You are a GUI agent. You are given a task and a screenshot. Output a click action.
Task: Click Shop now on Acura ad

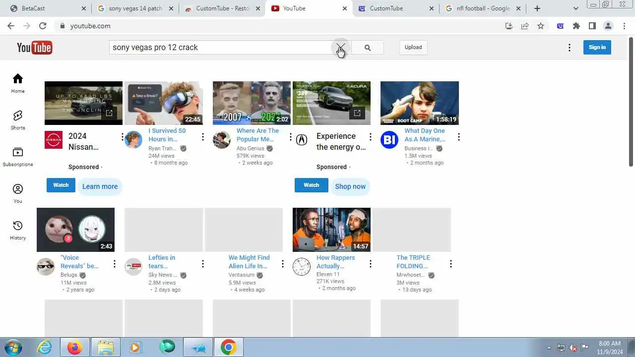[350, 186]
